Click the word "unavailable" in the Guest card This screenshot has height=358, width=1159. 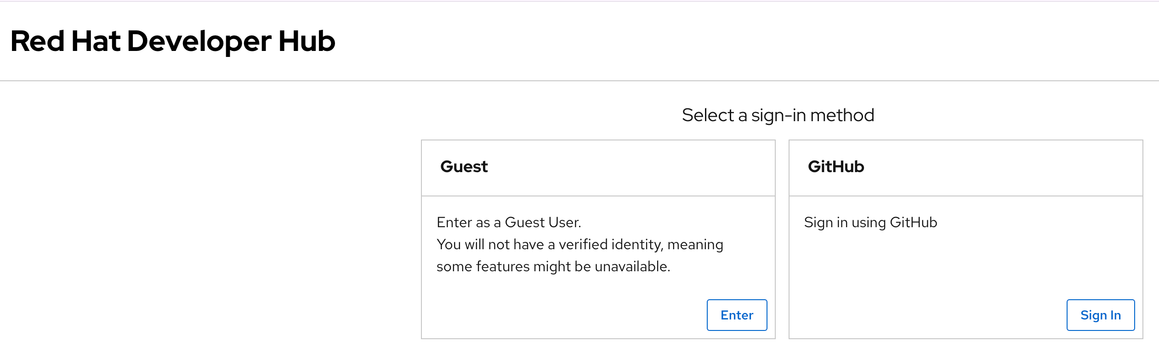tap(631, 267)
